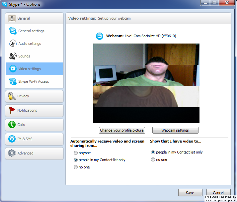Image resolution: width=237 pixels, height=202 pixels.
Task: Select 'no one' for automatic video receiving
Action: pyautogui.click(x=76, y=167)
